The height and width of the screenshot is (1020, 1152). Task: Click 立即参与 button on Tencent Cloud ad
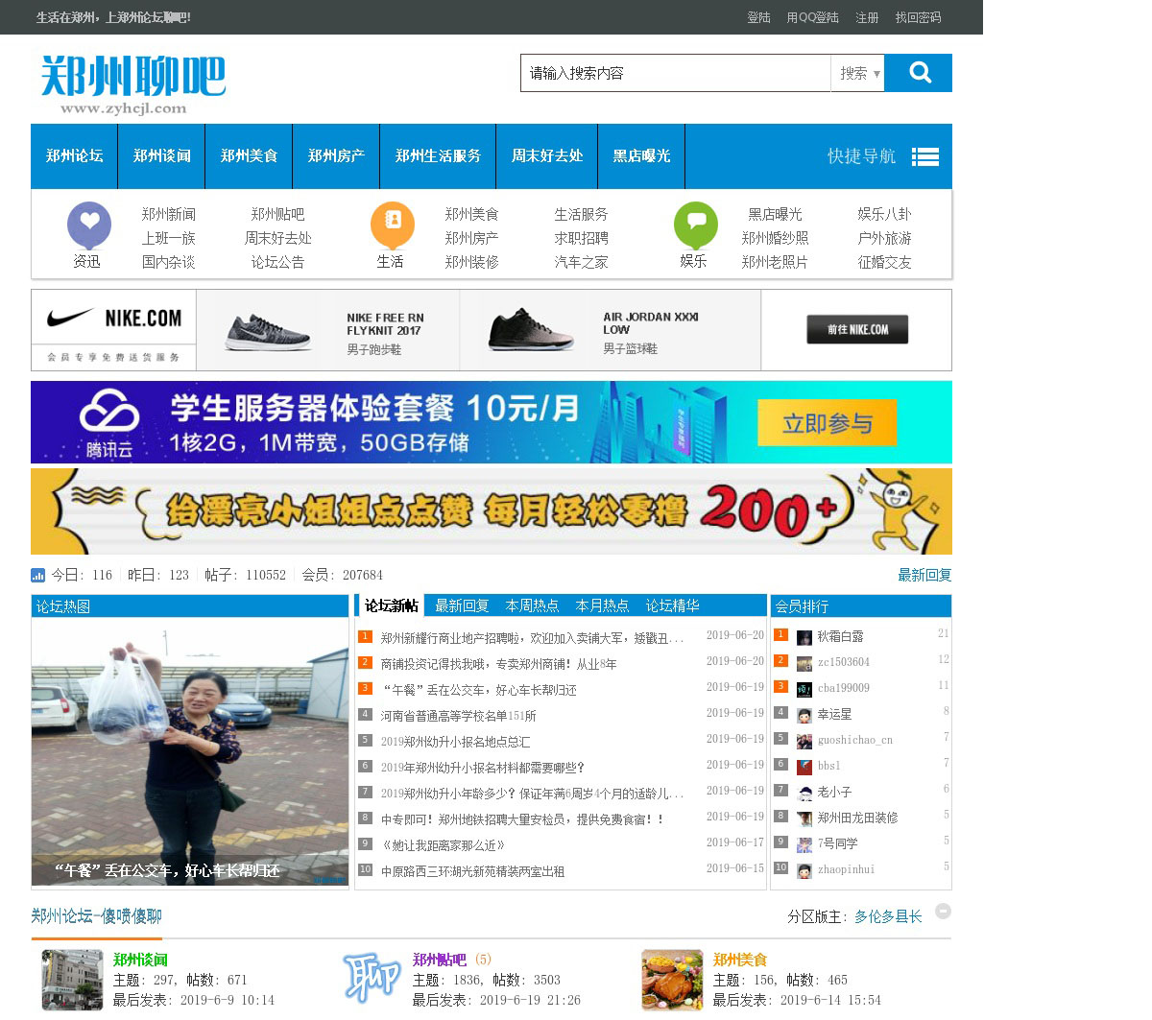pos(827,424)
